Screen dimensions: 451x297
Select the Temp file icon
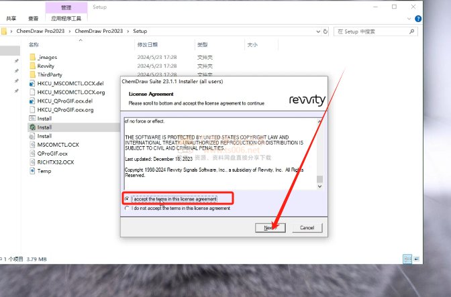32,171
